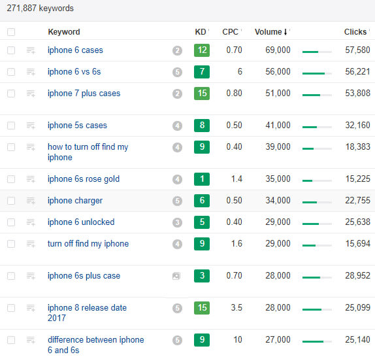Click add-to-list icon for iphone 6 unlocked
Viewport: 375px width, 359px height.
point(31,222)
